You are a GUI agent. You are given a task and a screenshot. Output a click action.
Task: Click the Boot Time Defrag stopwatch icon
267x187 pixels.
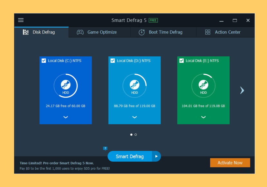pos(142,32)
